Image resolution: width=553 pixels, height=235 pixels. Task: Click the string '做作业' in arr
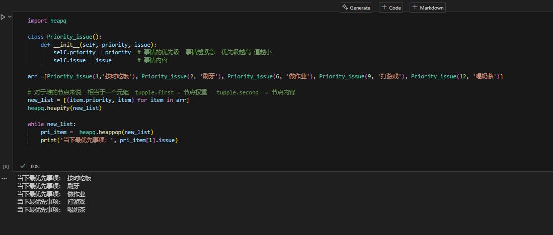coord(299,76)
